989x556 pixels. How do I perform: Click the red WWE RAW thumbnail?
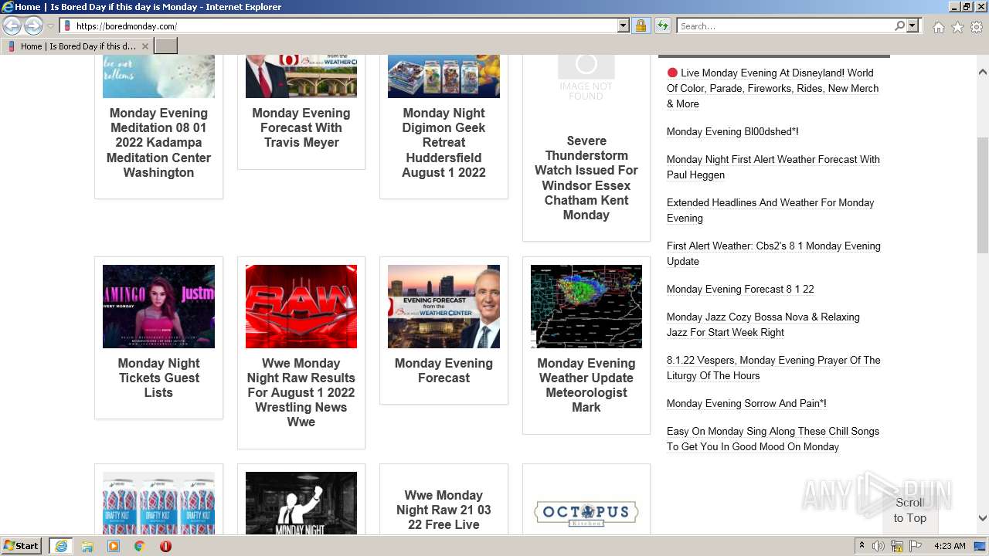(301, 307)
